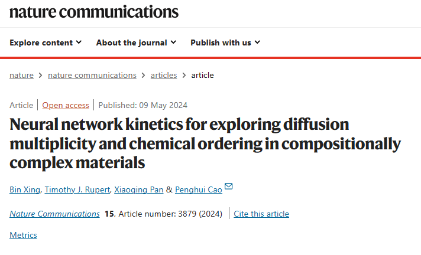Screen dimensions: 421x255
Task: Open the nature communications breadcrumb link
Action: (x=92, y=76)
